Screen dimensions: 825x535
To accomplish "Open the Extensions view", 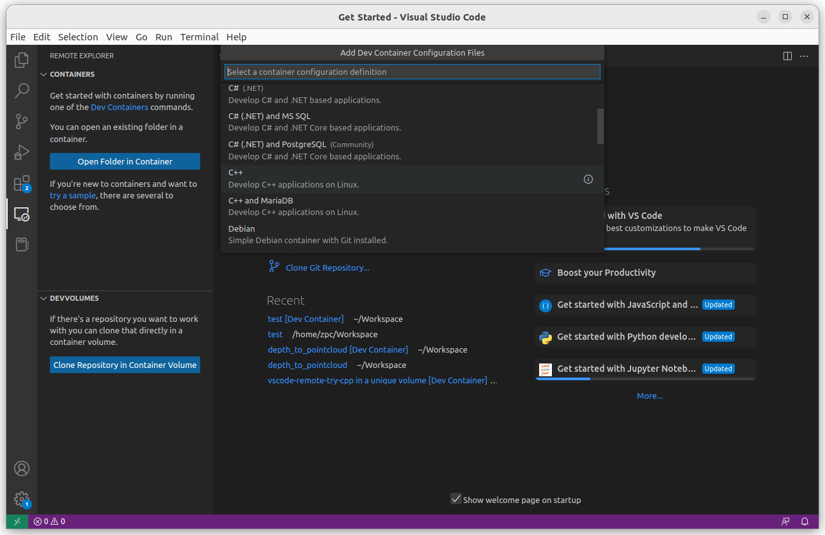I will [22, 184].
